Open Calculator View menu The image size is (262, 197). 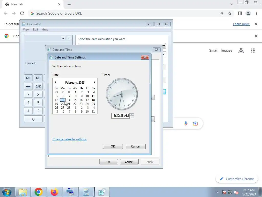(x=26, y=29)
